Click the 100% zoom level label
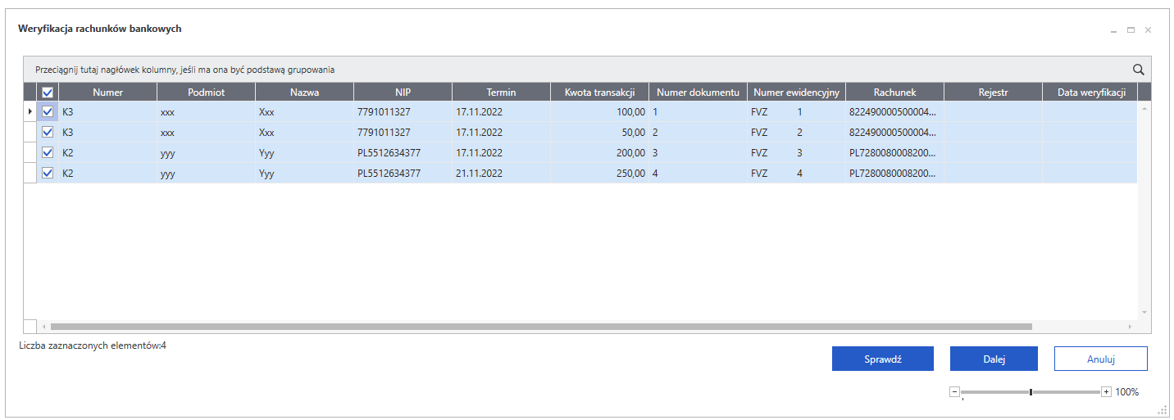The width and height of the screenshot is (1174, 420). click(x=1126, y=392)
